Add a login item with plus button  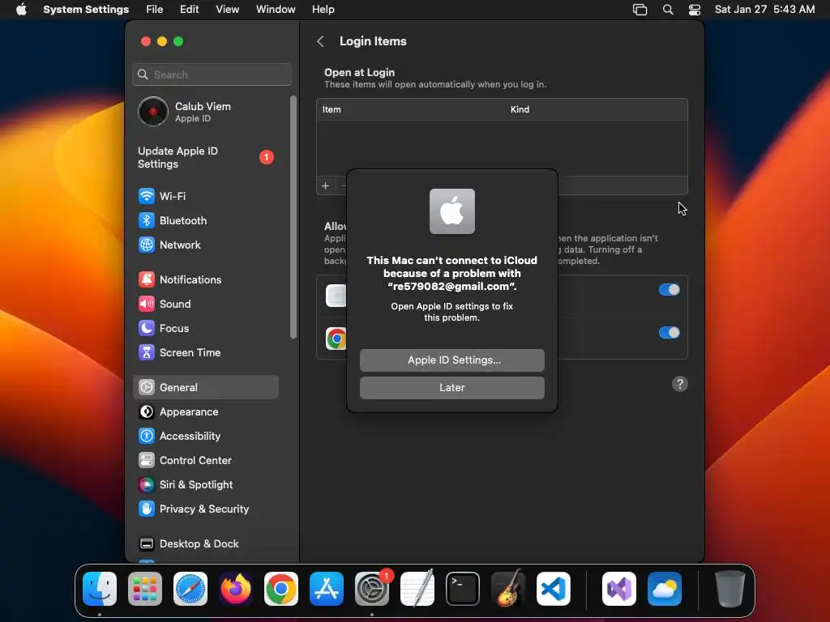point(326,185)
